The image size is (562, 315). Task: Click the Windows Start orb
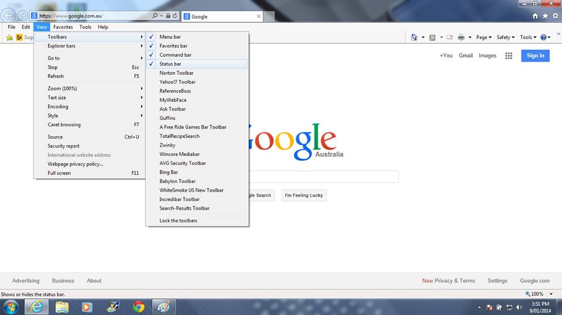[x=11, y=307]
